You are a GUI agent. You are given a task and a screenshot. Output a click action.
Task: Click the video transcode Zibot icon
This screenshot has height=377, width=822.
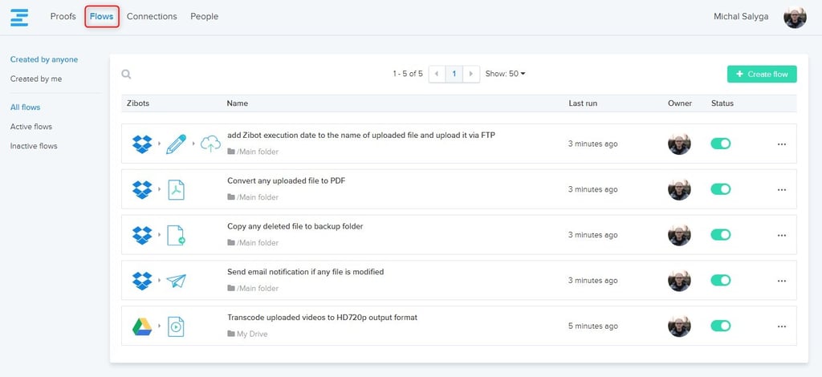pos(176,326)
